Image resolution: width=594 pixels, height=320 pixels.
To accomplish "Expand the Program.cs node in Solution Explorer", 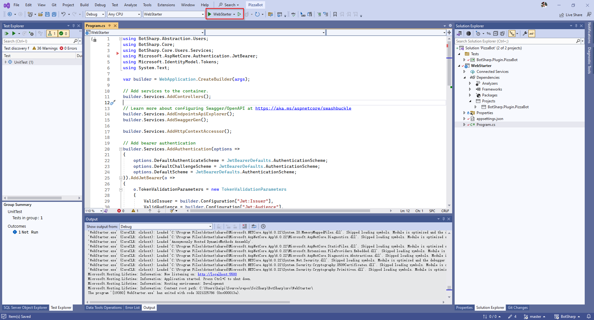I will (464, 125).
